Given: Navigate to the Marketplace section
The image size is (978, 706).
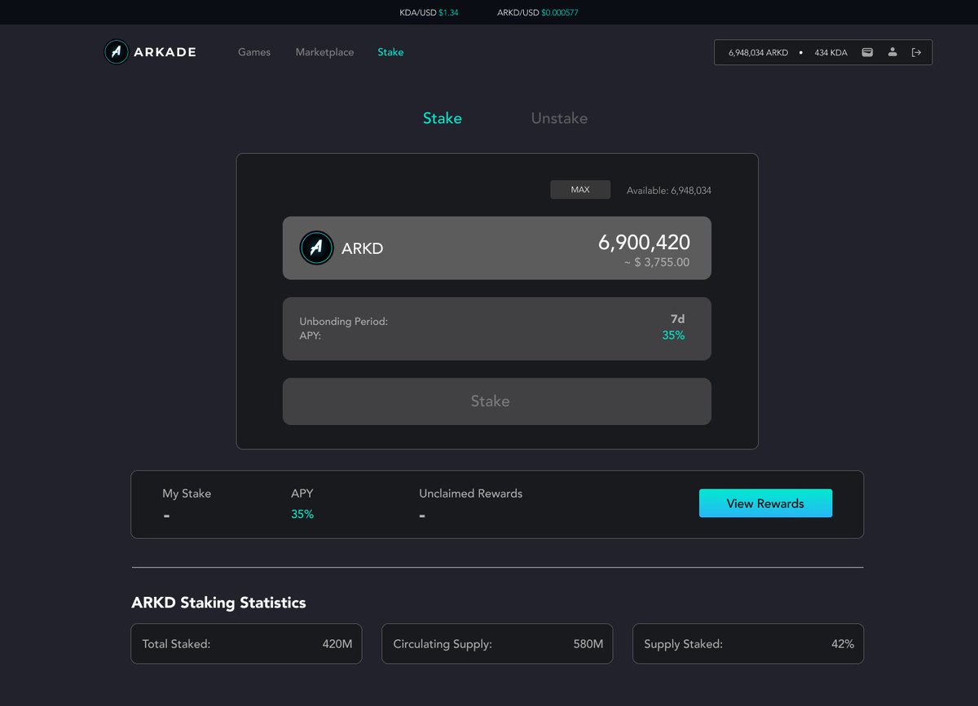Looking at the screenshot, I should pyautogui.click(x=324, y=51).
